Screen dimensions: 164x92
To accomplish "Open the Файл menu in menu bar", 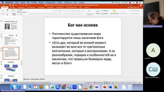I will click(x=17, y=2).
